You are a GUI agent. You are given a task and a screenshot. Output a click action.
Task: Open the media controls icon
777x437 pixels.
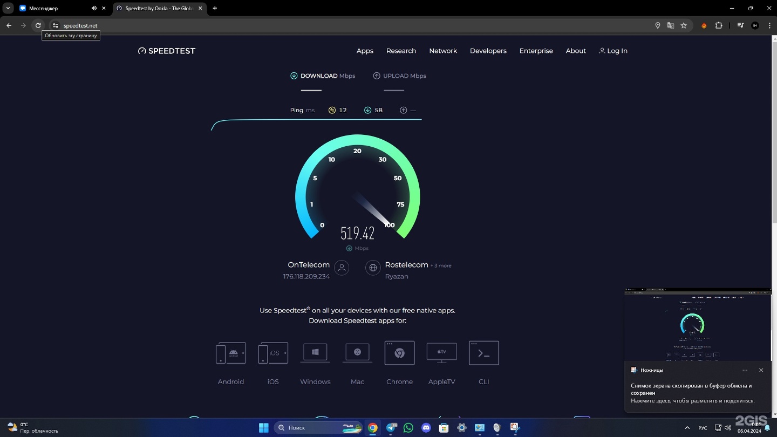(x=740, y=25)
